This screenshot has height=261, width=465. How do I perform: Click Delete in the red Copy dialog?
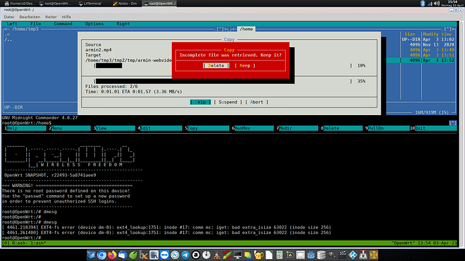216,65
